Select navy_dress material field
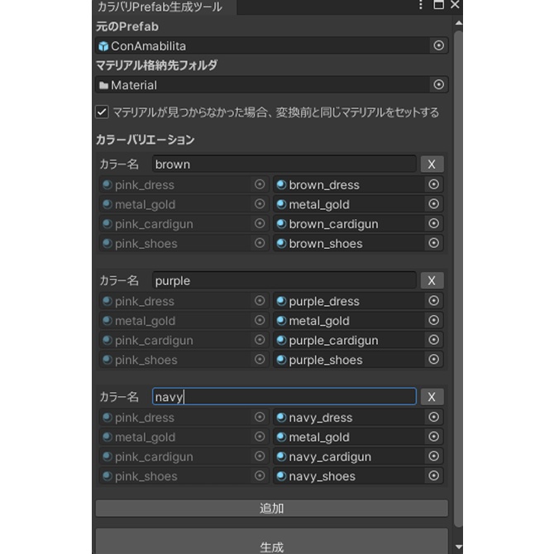This screenshot has height=554, width=554. click(358, 418)
